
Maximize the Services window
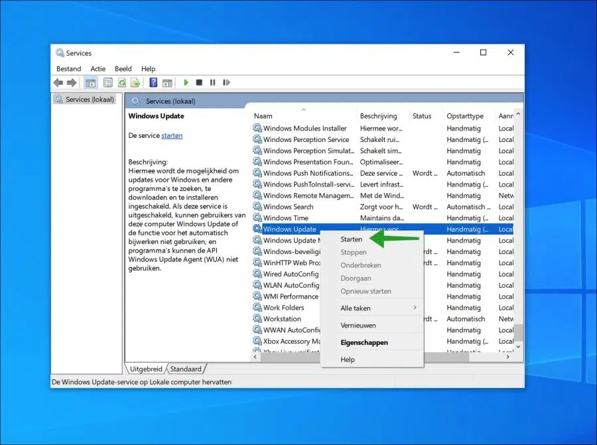(483, 52)
